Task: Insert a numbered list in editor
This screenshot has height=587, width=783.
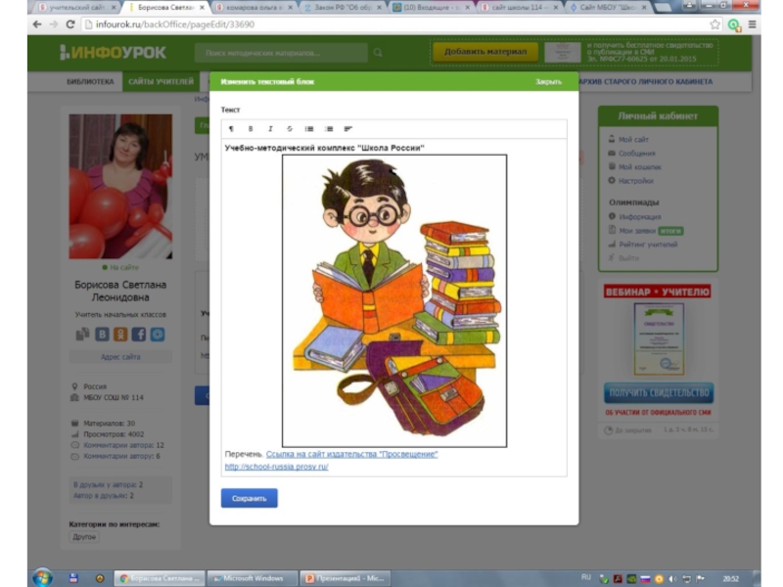Action: (329, 129)
